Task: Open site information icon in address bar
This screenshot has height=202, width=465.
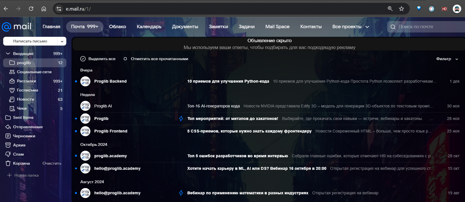Action: click(x=59, y=9)
